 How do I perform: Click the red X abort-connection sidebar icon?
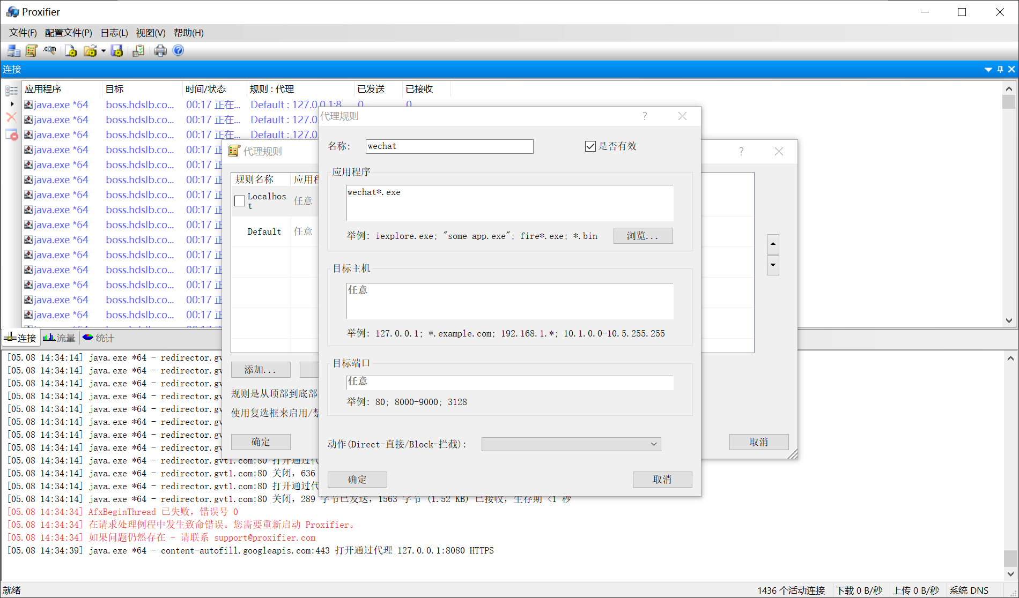(x=11, y=118)
